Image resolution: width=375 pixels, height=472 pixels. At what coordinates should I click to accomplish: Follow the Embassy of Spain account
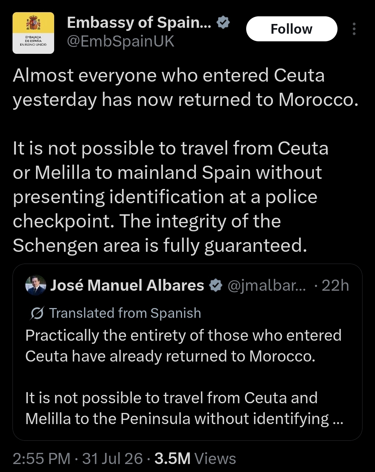(x=292, y=29)
